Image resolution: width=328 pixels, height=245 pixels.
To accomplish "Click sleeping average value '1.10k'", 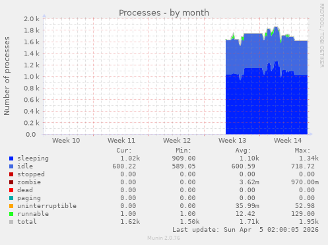I will 249,158.
